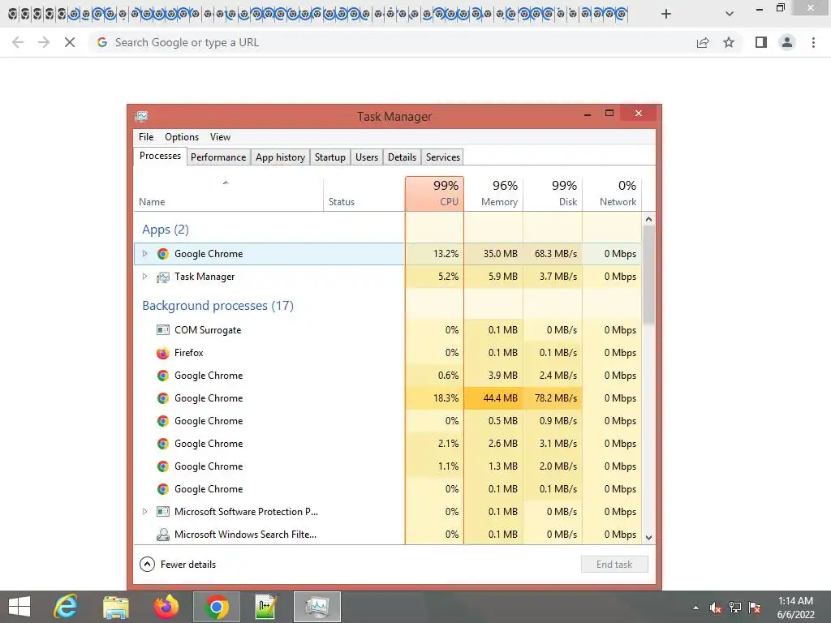Open Notepad++ from the taskbar
The height and width of the screenshot is (623, 831).
[x=265, y=607]
